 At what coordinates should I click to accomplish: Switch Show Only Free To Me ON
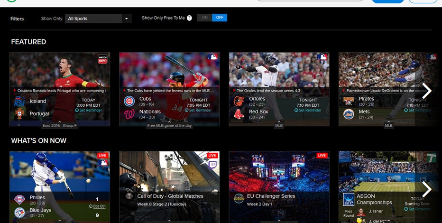click(205, 18)
